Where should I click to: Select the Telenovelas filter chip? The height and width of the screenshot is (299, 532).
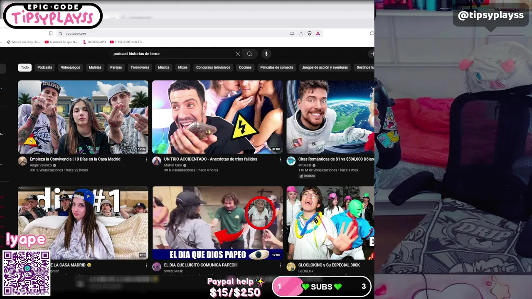140,67
